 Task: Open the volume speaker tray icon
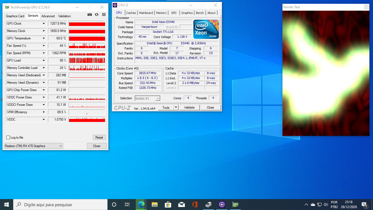[x=326, y=205]
